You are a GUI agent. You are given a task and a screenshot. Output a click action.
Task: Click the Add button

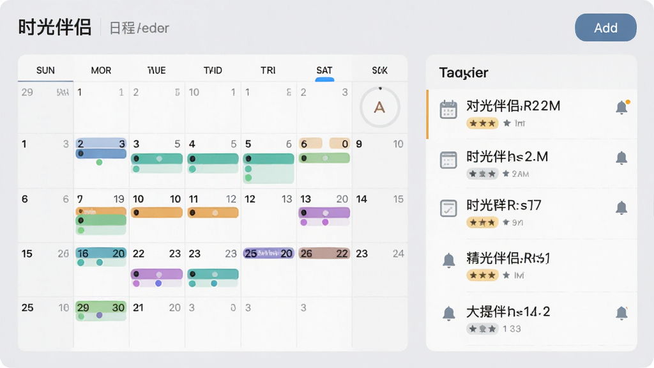click(605, 27)
